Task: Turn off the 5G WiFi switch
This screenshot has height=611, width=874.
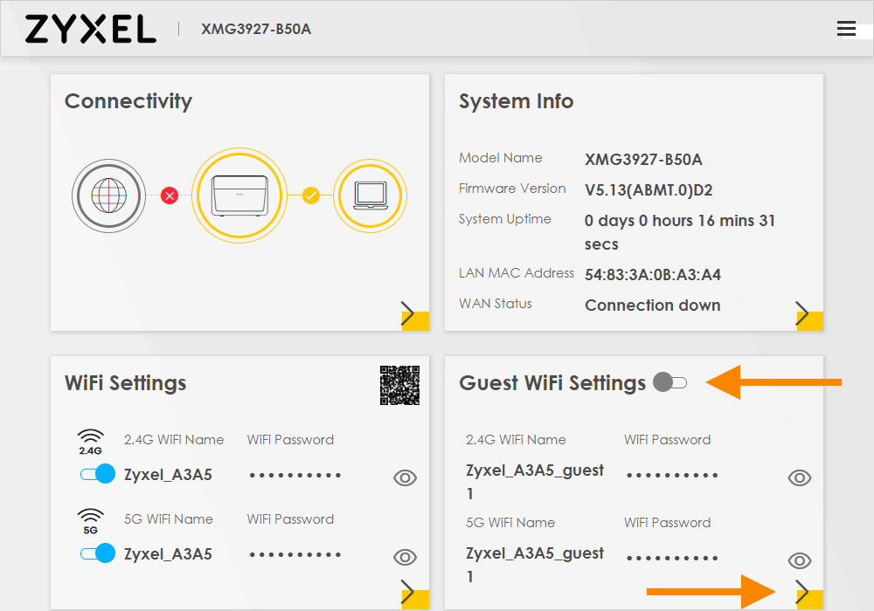Action: (x=97, y=553)
